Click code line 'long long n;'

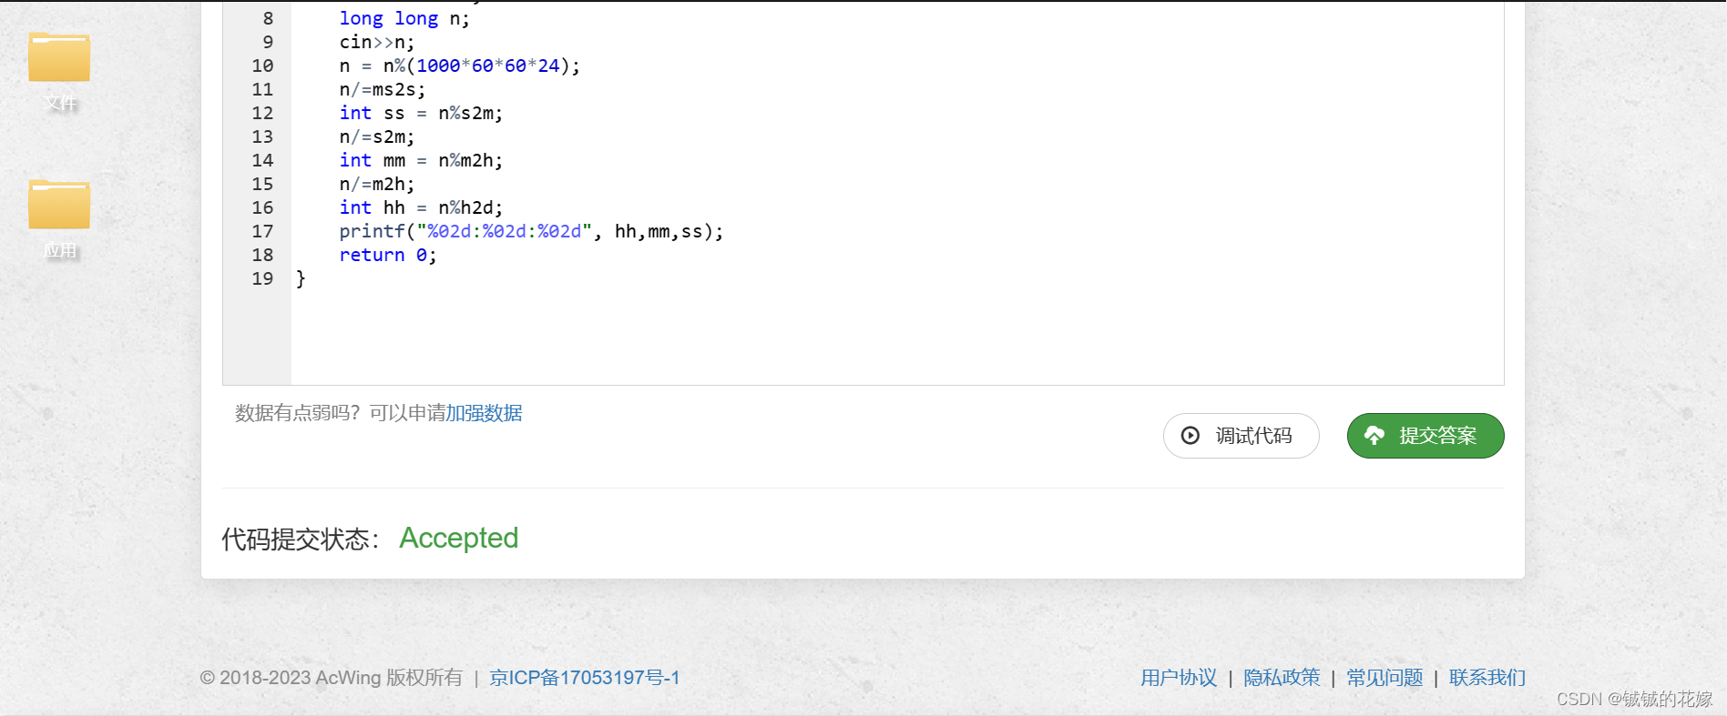(x=404, y=18)
